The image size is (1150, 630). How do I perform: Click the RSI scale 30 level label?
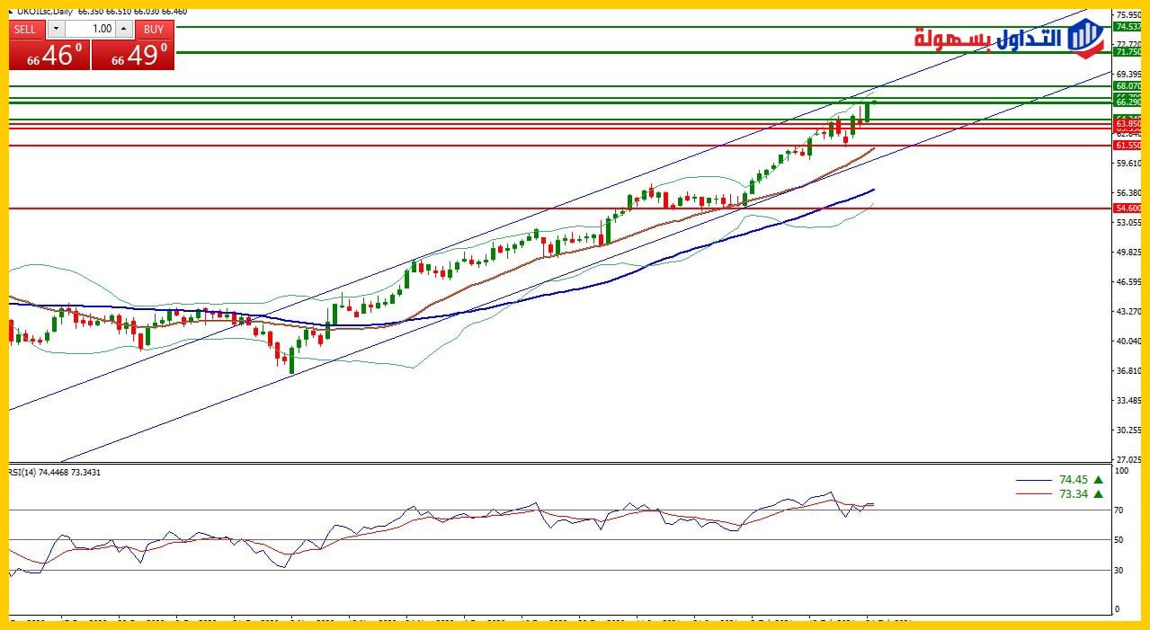point(1119,570)
